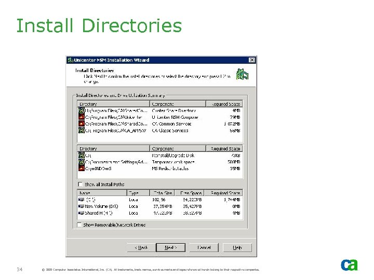Click the Shared H drive icon

82,213
